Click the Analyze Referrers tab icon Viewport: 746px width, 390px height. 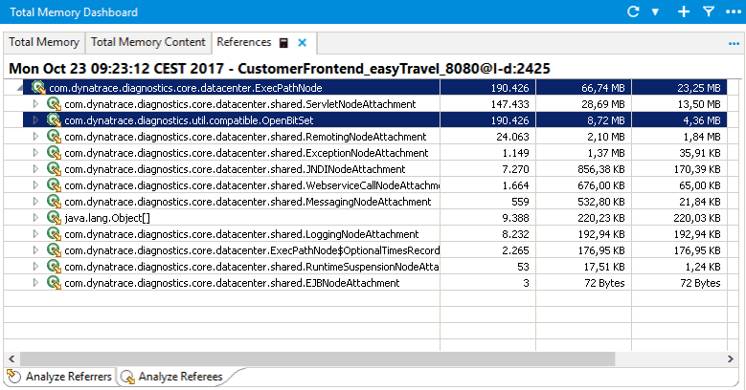coord(14,377)
